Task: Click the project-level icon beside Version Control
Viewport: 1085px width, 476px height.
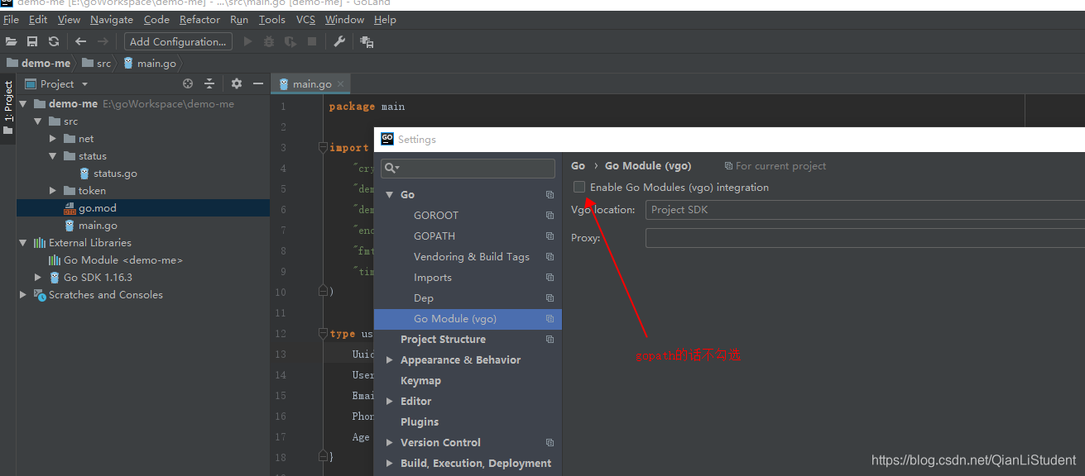Action: coord(550,443)
